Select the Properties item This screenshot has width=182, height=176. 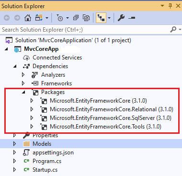click(x=45, y=135)
